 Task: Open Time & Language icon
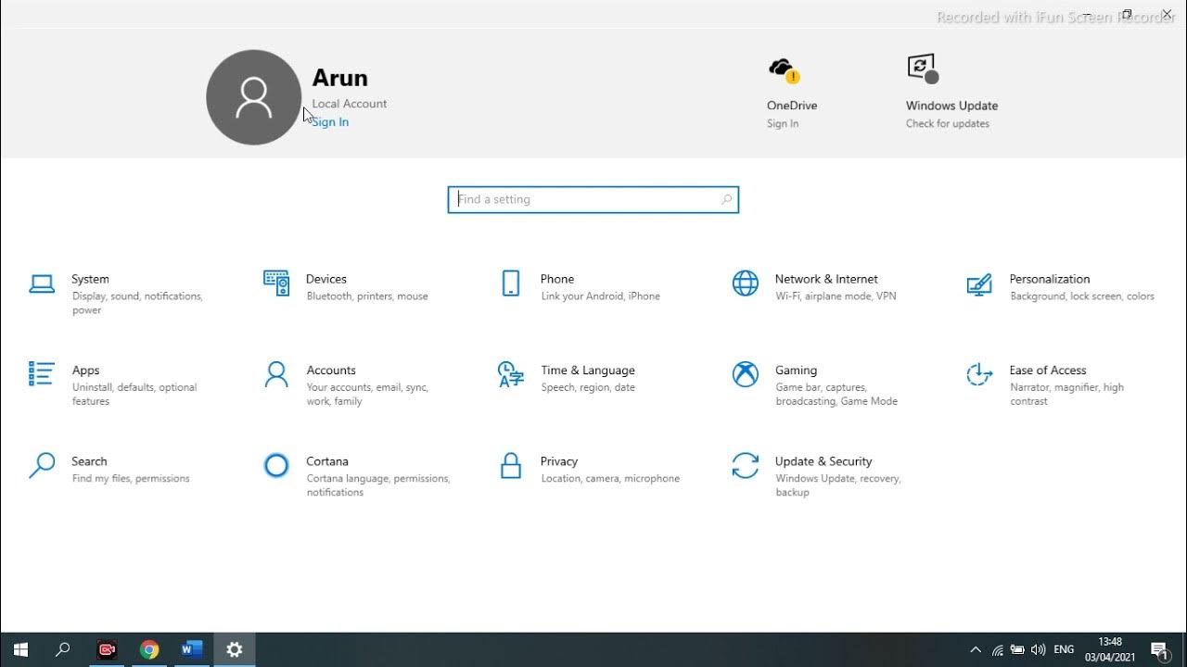511,374
